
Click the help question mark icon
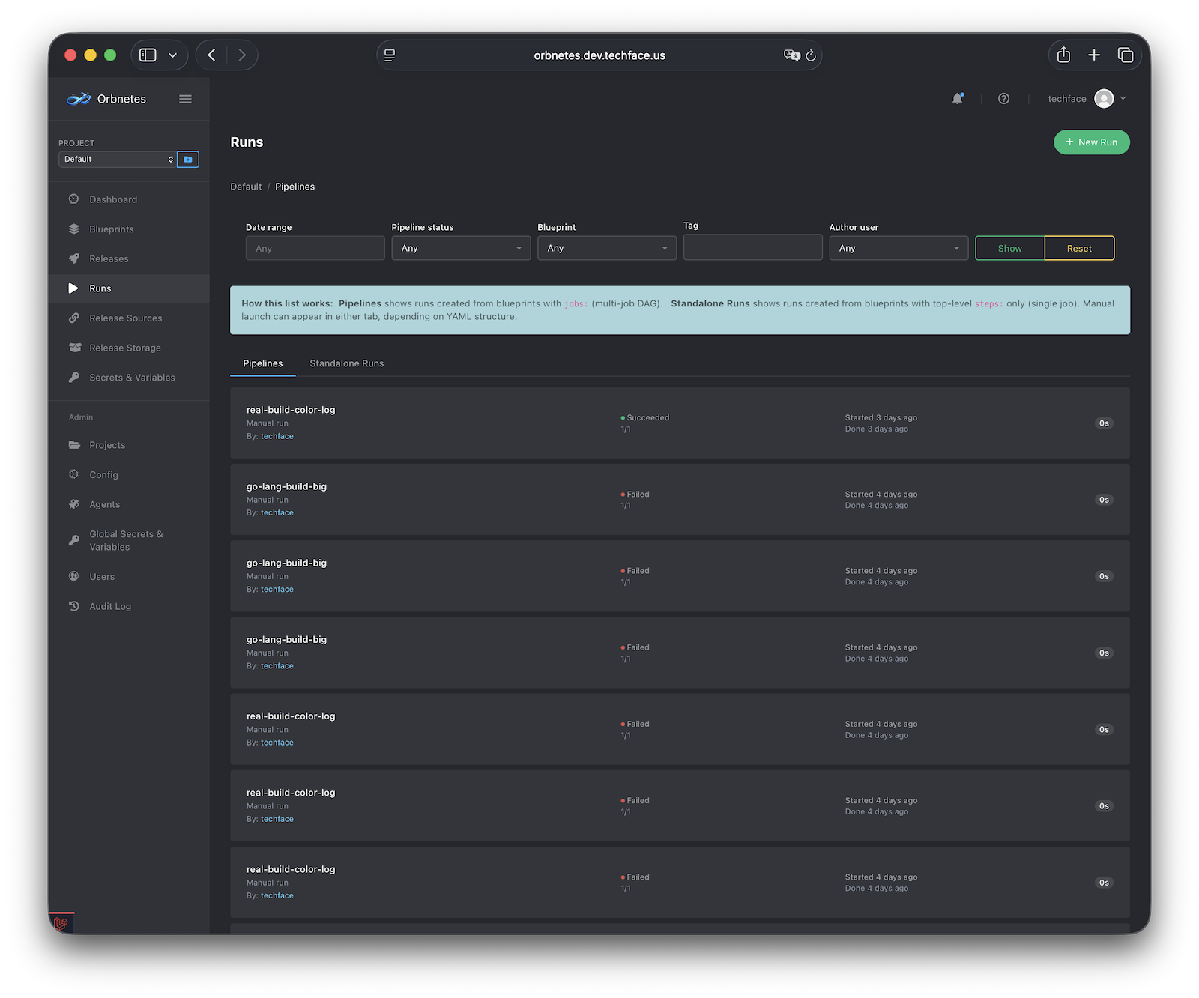[x=1003, y=98]
